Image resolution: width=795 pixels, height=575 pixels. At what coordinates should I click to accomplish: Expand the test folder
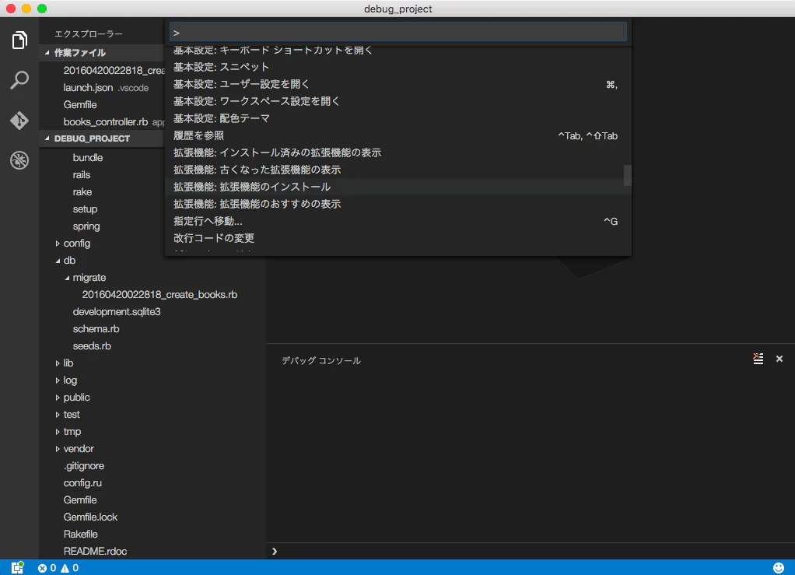(58, 415)
